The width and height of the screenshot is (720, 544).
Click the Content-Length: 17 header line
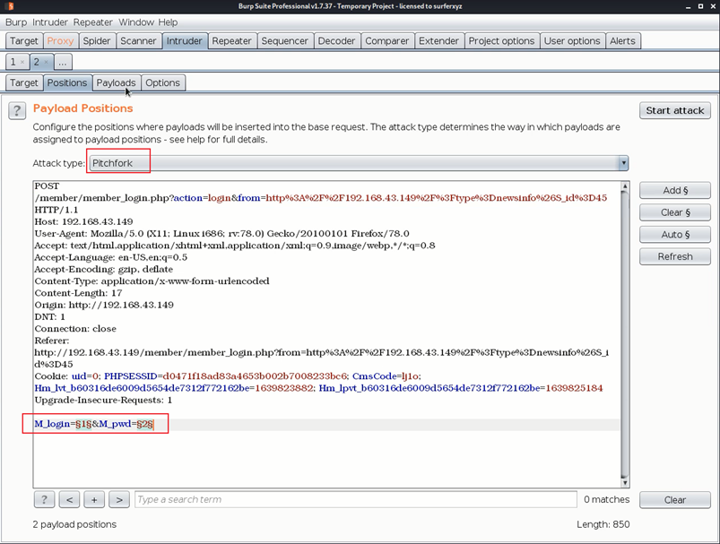click(x=78, y=293)
